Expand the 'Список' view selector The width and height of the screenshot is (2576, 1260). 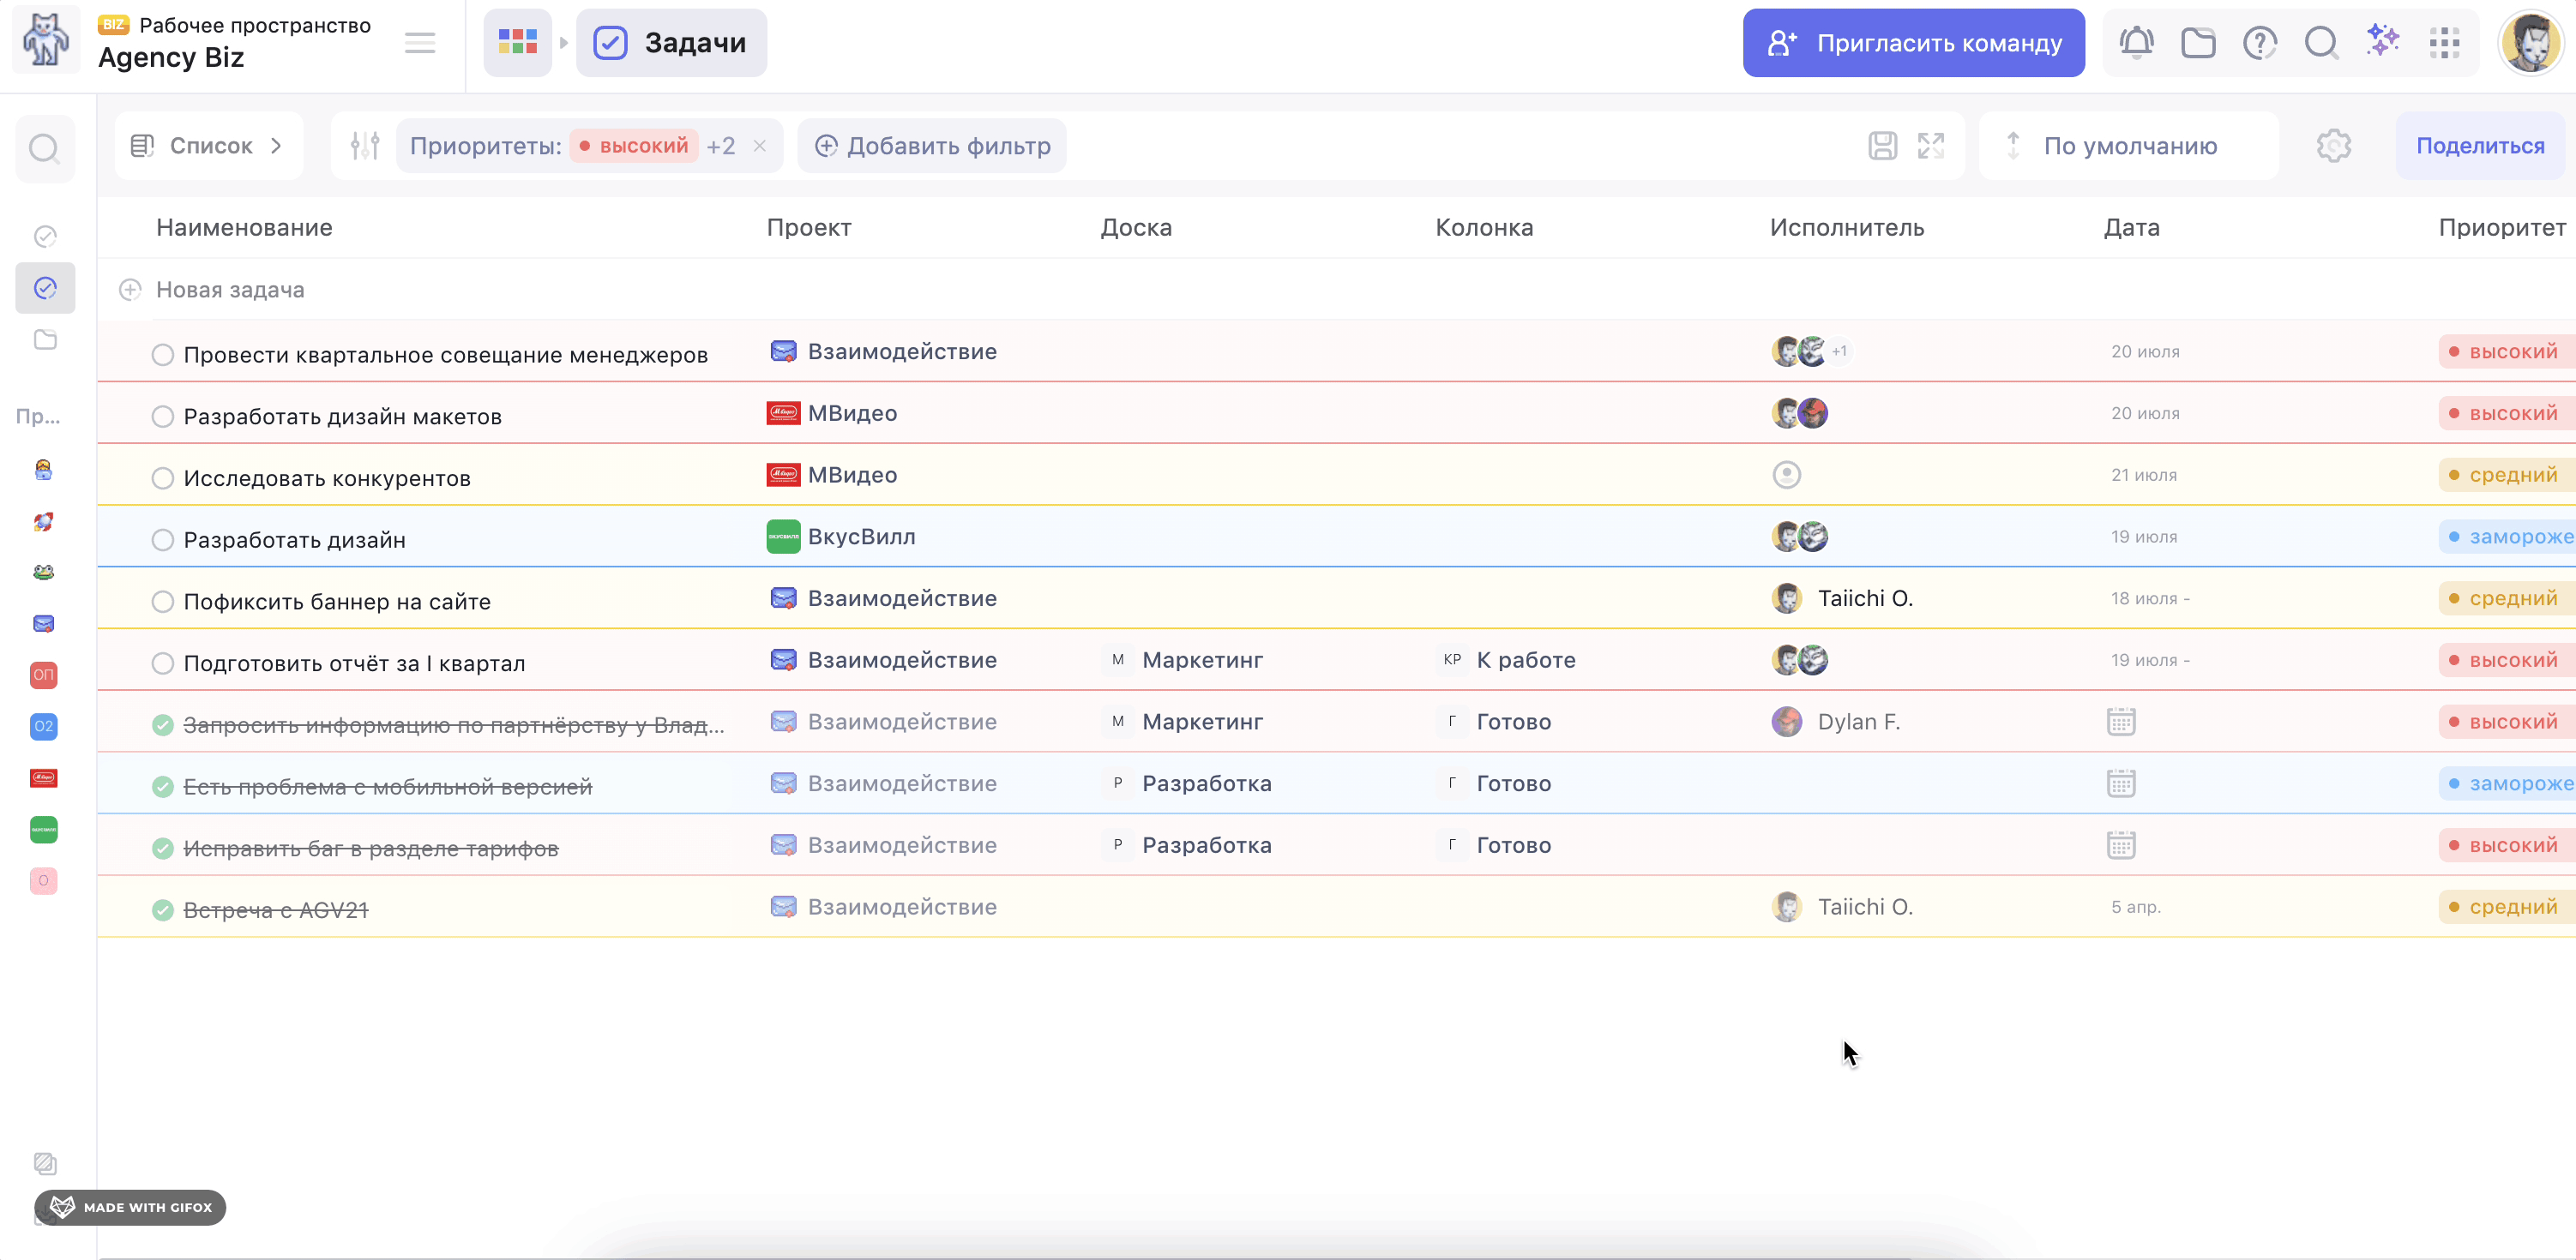[x=208, y=146]
